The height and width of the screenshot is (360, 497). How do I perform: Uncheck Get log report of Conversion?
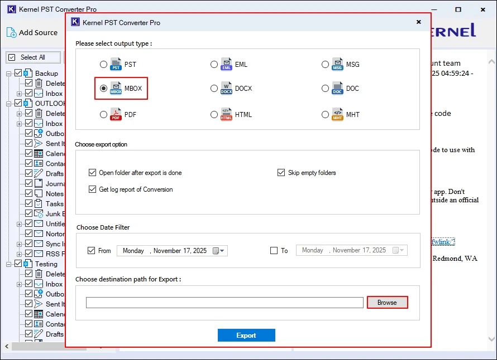[93, 190]
